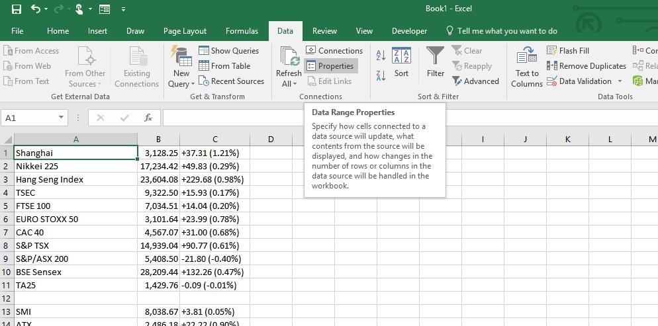
Task: Click the Flash Fill icon
Action: point(568,51)
